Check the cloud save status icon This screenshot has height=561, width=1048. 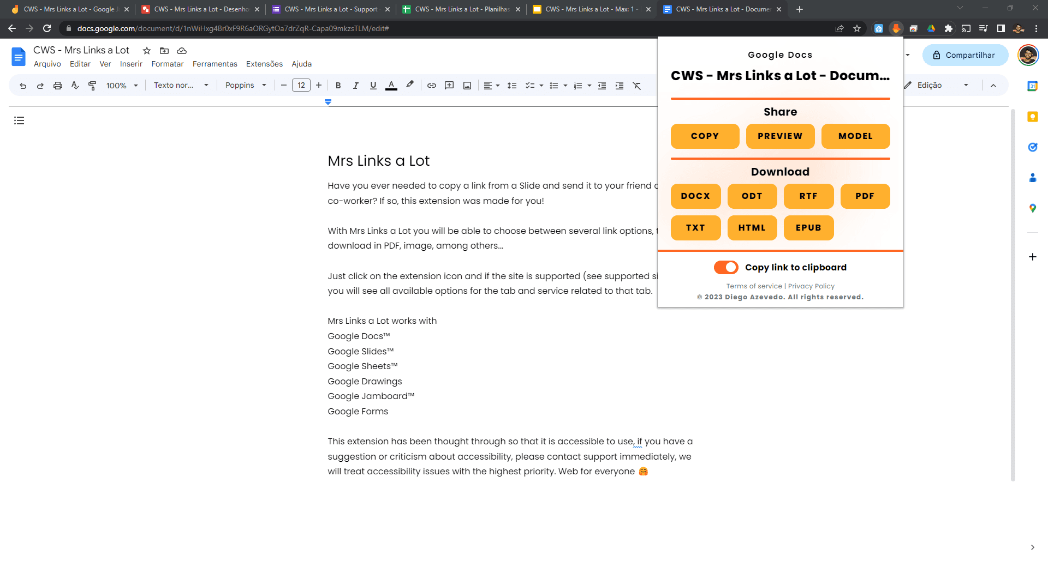tap(182, 51)
